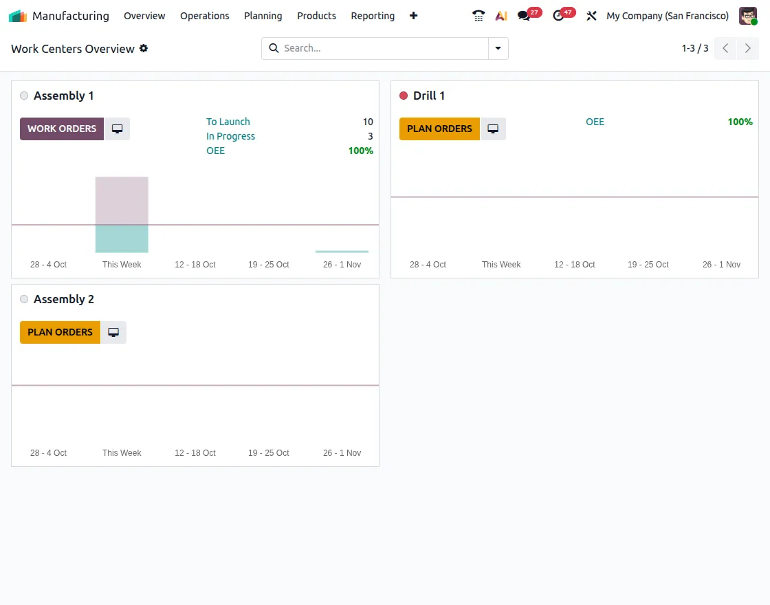Click WORK ORDERS on Assembly 1
This screenshot has height=605, width=770.
pyautogui.click(x=61, y=129)
